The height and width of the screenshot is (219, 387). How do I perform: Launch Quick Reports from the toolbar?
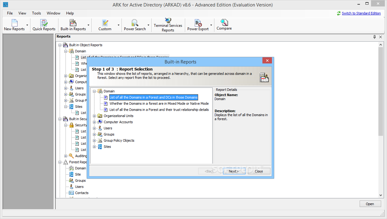[x=44, y=25]
